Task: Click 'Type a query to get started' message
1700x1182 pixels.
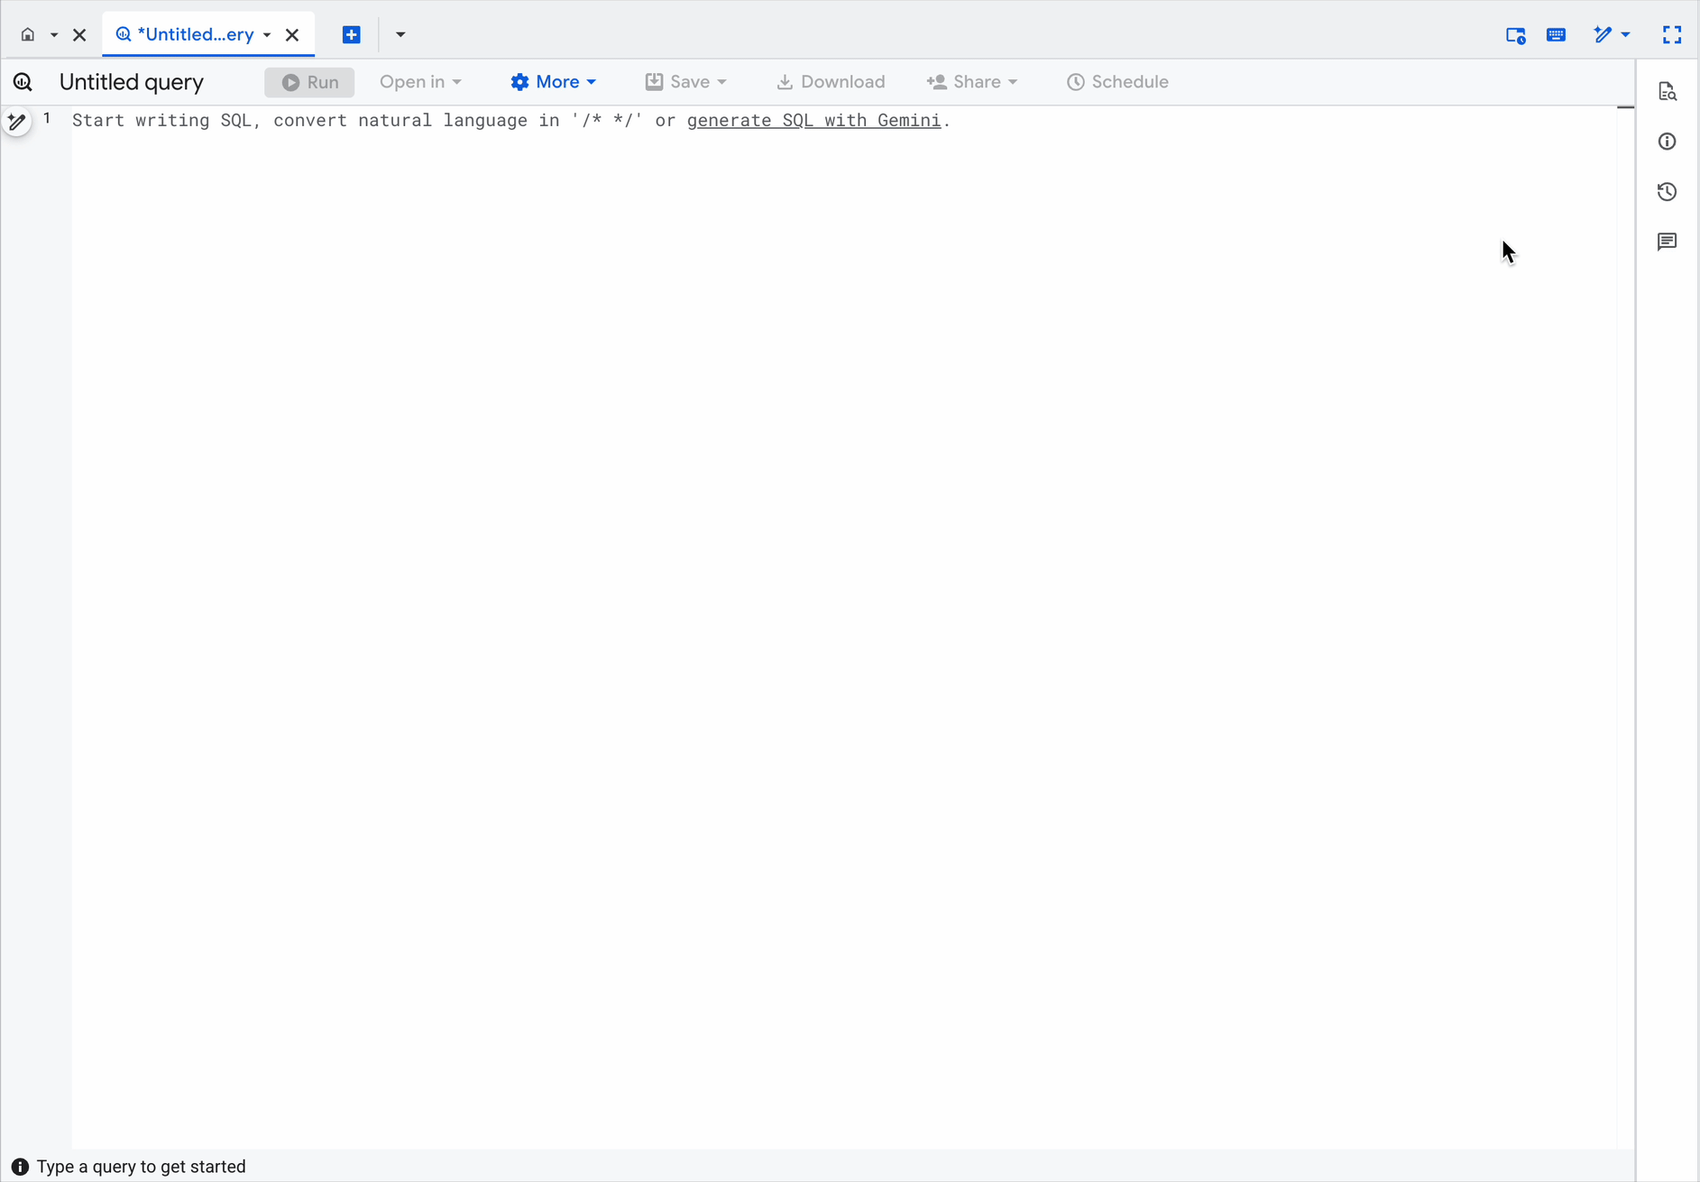Action: [142, 1167]
